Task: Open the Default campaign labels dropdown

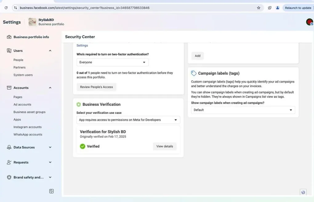Action: [243, 110]
